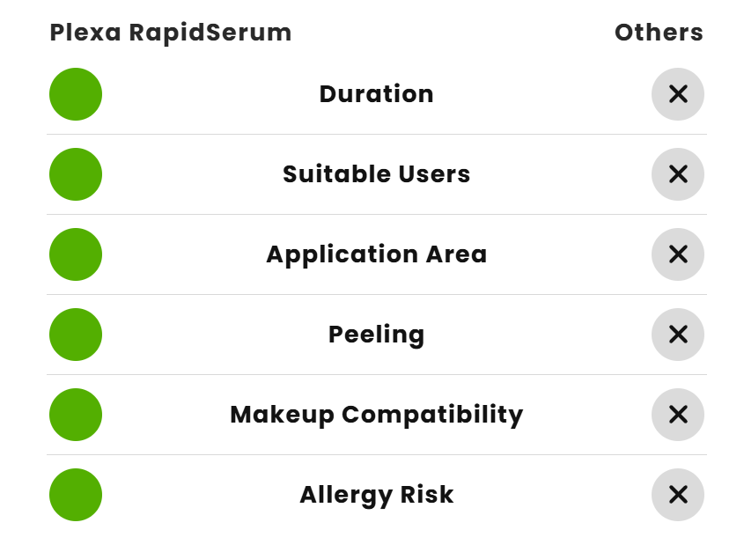Click the Others column heading
The width and height of the screenshot is (744, 552).
point(659,33)
